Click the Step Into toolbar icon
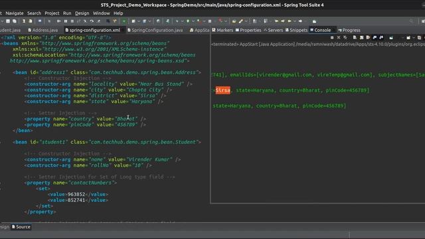Viewport: 425px width, 239px height. (x=85, y=21)
